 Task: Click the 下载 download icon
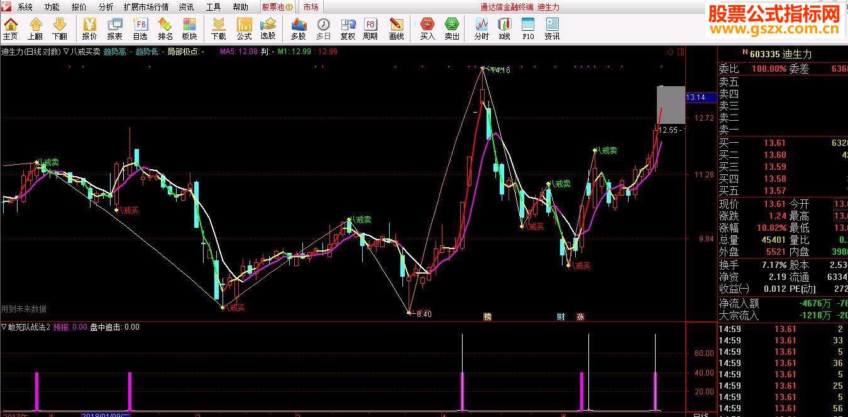pos(218,28)
